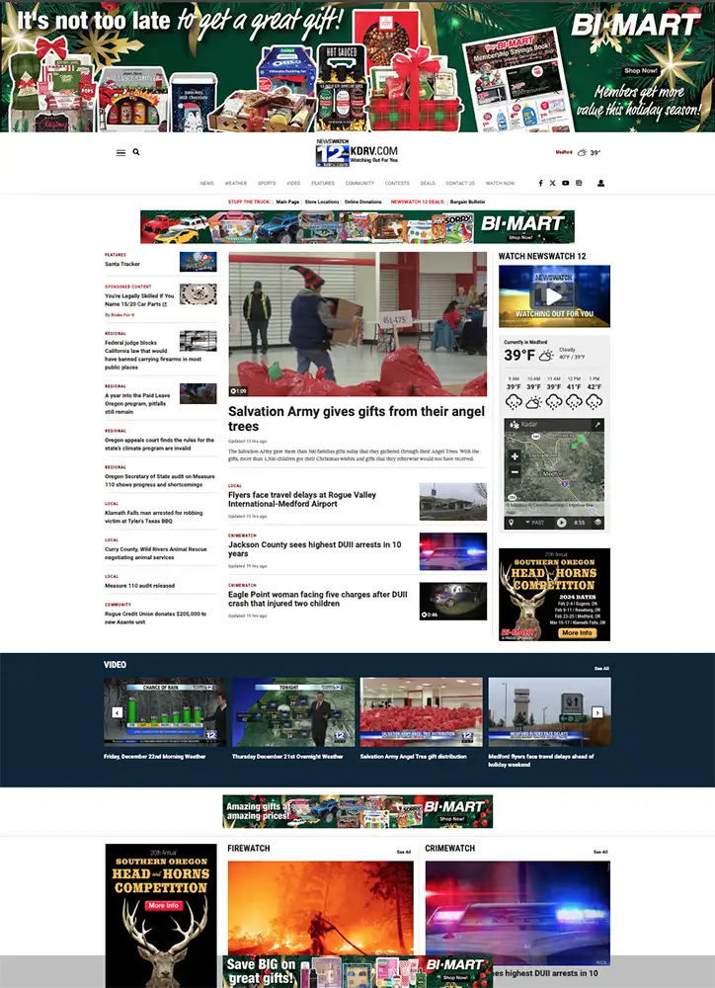Screen dimensions: 715x988
Task: Open the NEWS navigation menu
Action: (207, 184)
